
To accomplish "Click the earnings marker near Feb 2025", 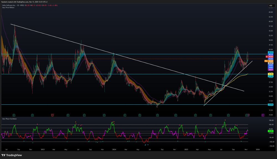I will pyautogui.click(x=195, y=115).
